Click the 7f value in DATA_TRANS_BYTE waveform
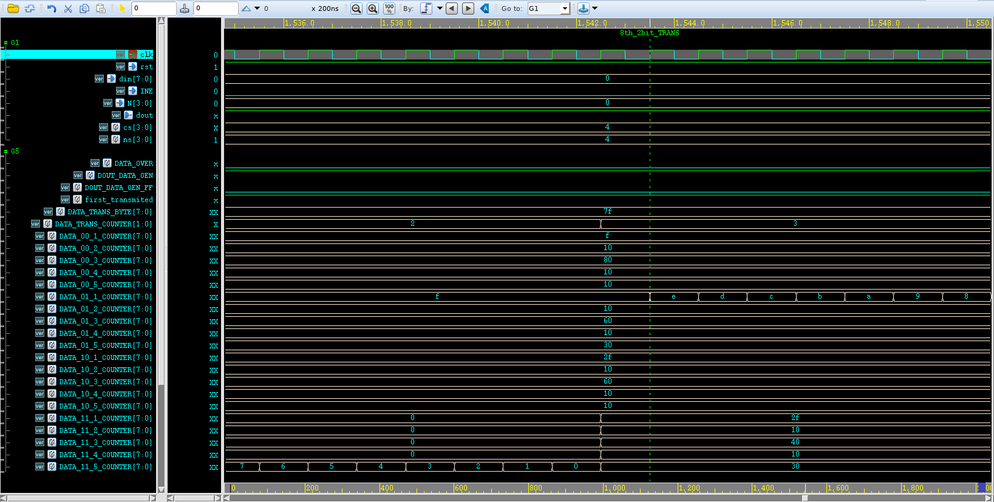 (x=607, y=211)
